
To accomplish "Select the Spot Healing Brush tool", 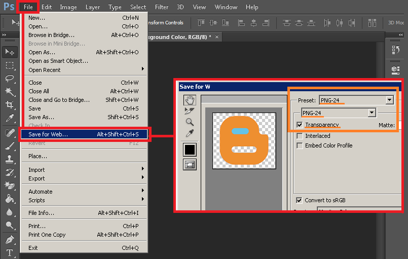I will click(10, 133).
